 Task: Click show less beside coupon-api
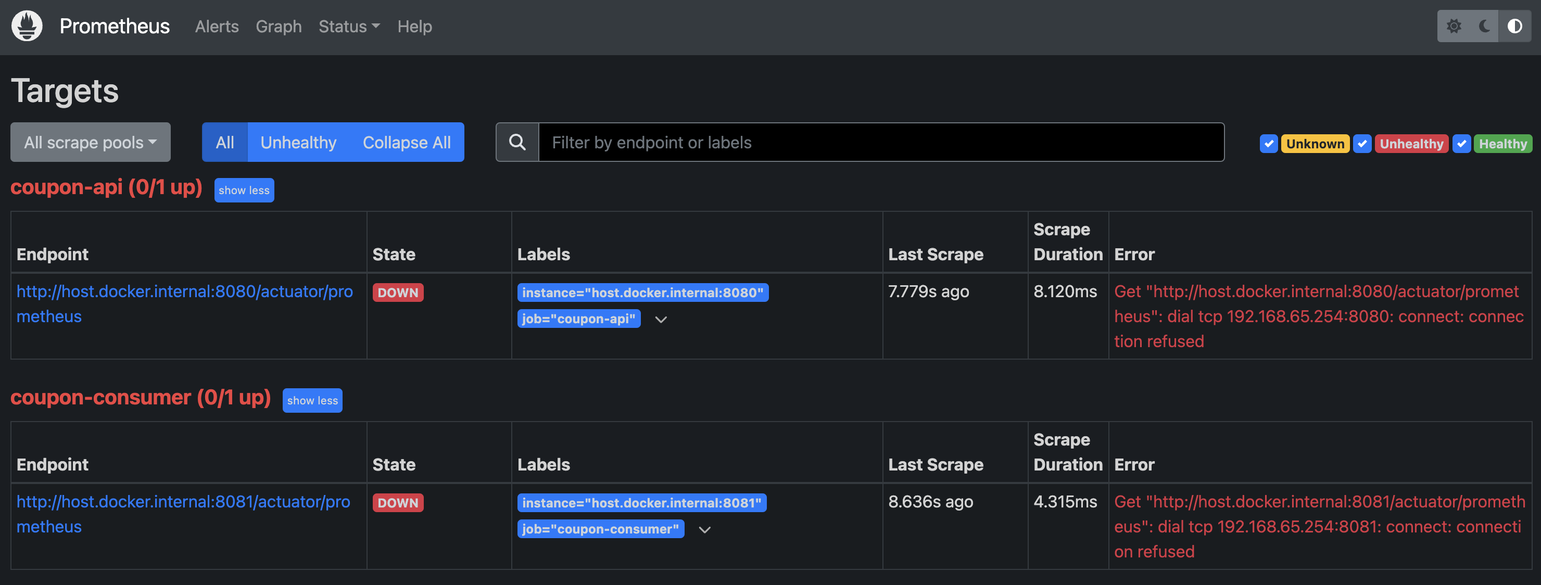[x=244, y=190]
